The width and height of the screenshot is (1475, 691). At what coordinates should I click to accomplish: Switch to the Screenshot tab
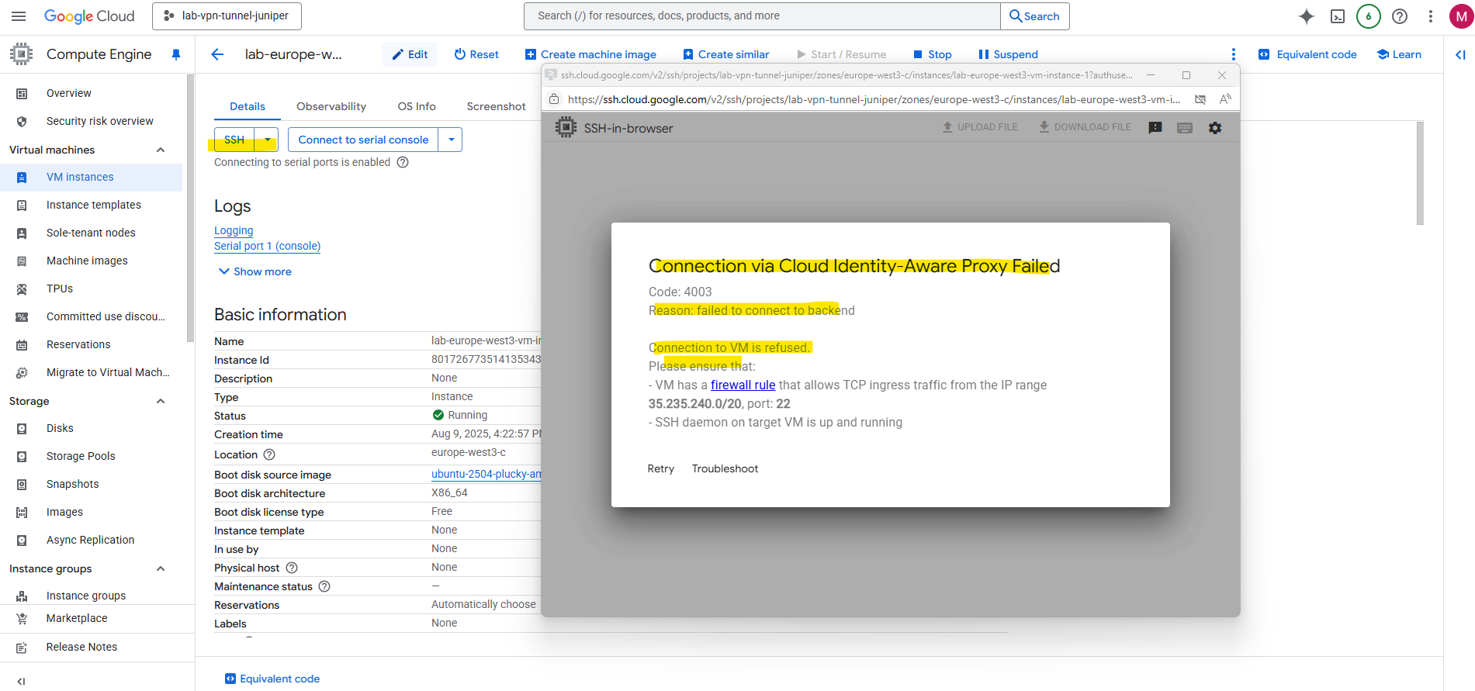coord(496,106)
